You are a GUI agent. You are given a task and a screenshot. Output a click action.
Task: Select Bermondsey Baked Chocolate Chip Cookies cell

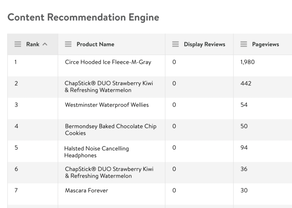(111, 129)
